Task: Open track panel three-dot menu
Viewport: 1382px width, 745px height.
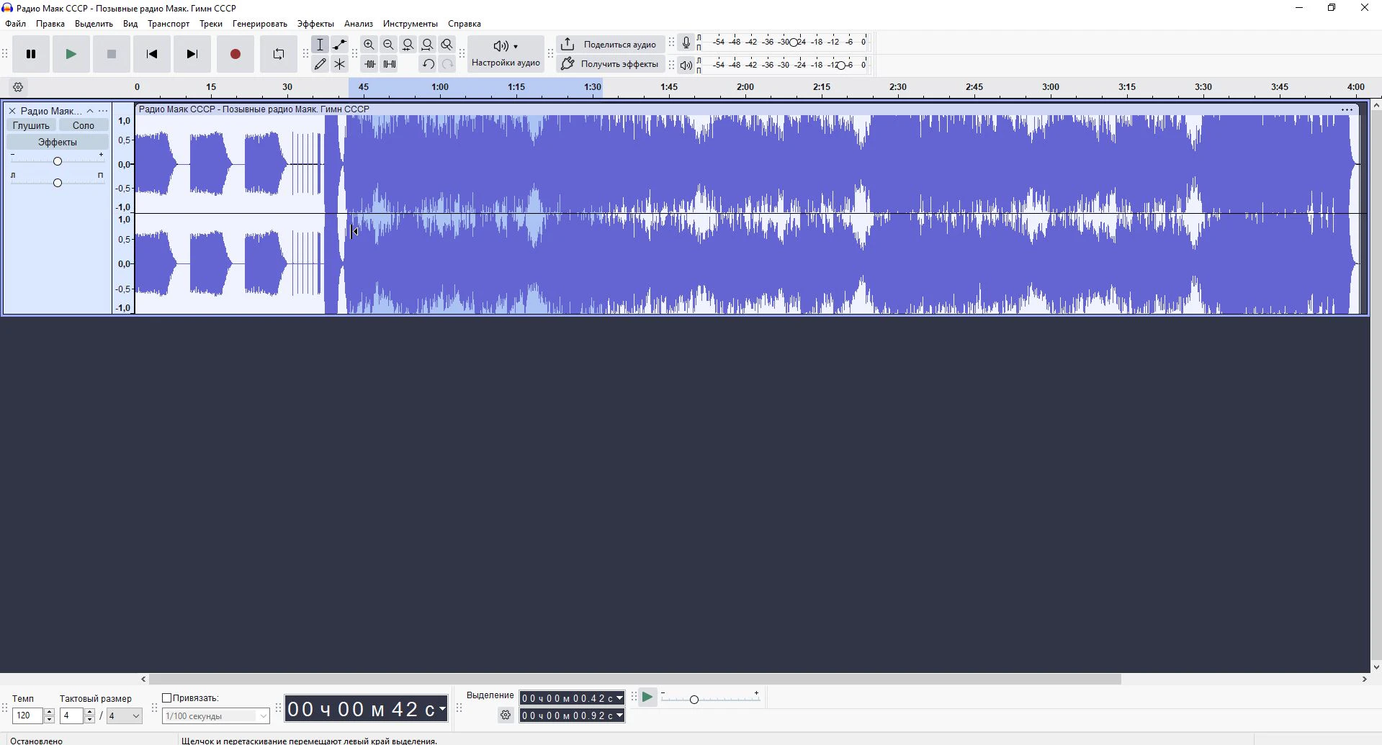Action: [x=103, y=111]
